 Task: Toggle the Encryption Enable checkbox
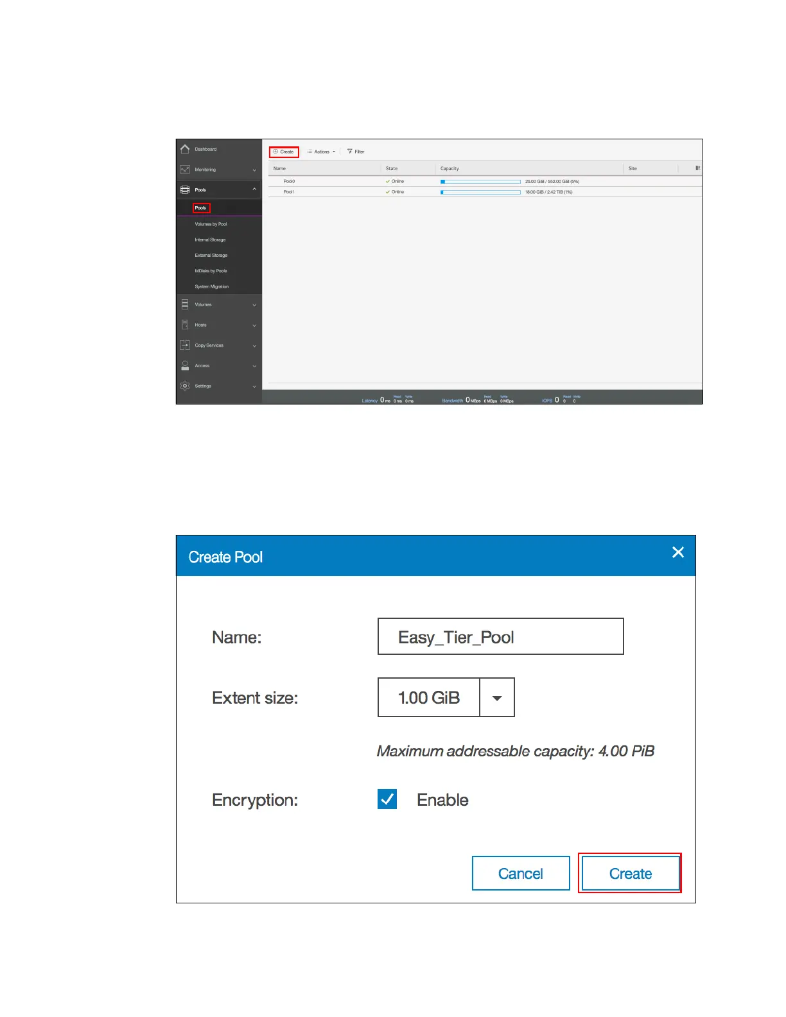click(x=387, y=799)
